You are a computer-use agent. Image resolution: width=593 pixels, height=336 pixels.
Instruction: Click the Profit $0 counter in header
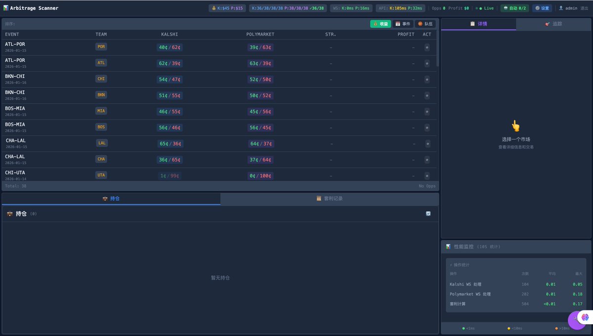[x=459, y=8]
